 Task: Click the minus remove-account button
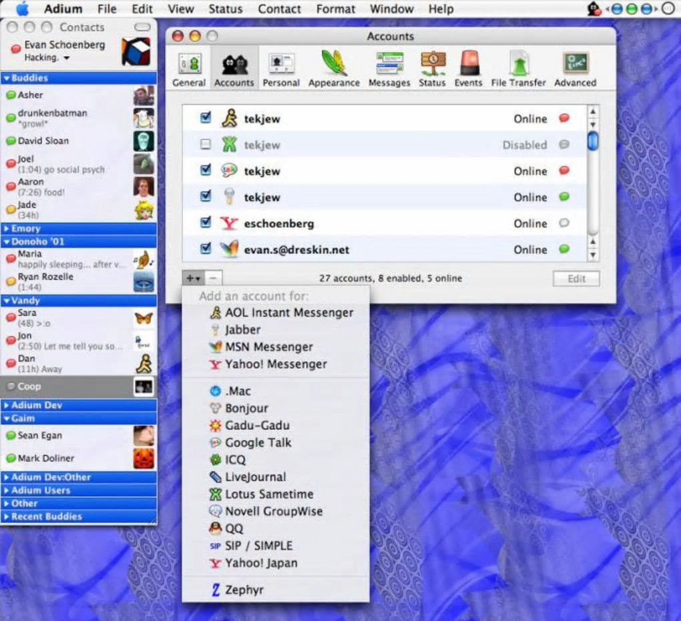pos(213,278)
